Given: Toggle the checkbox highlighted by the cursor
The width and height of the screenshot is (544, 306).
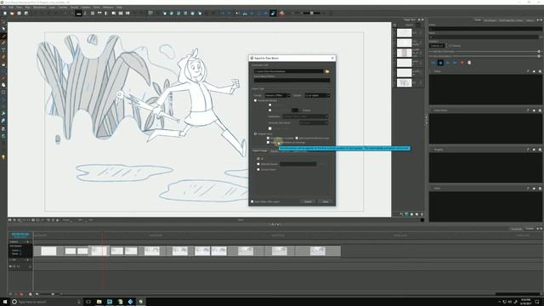Looking at the screenshot, I should 268,142.
